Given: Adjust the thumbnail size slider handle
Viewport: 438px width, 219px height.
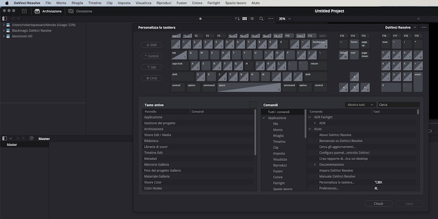Looking at the screenshot, I should click(200, 19).
